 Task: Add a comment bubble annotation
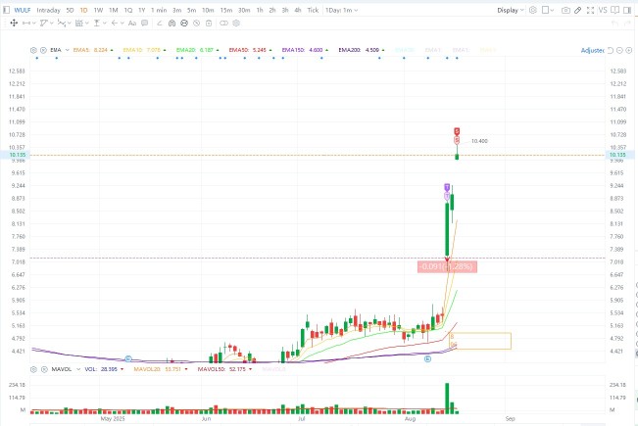tap(144, 24)
